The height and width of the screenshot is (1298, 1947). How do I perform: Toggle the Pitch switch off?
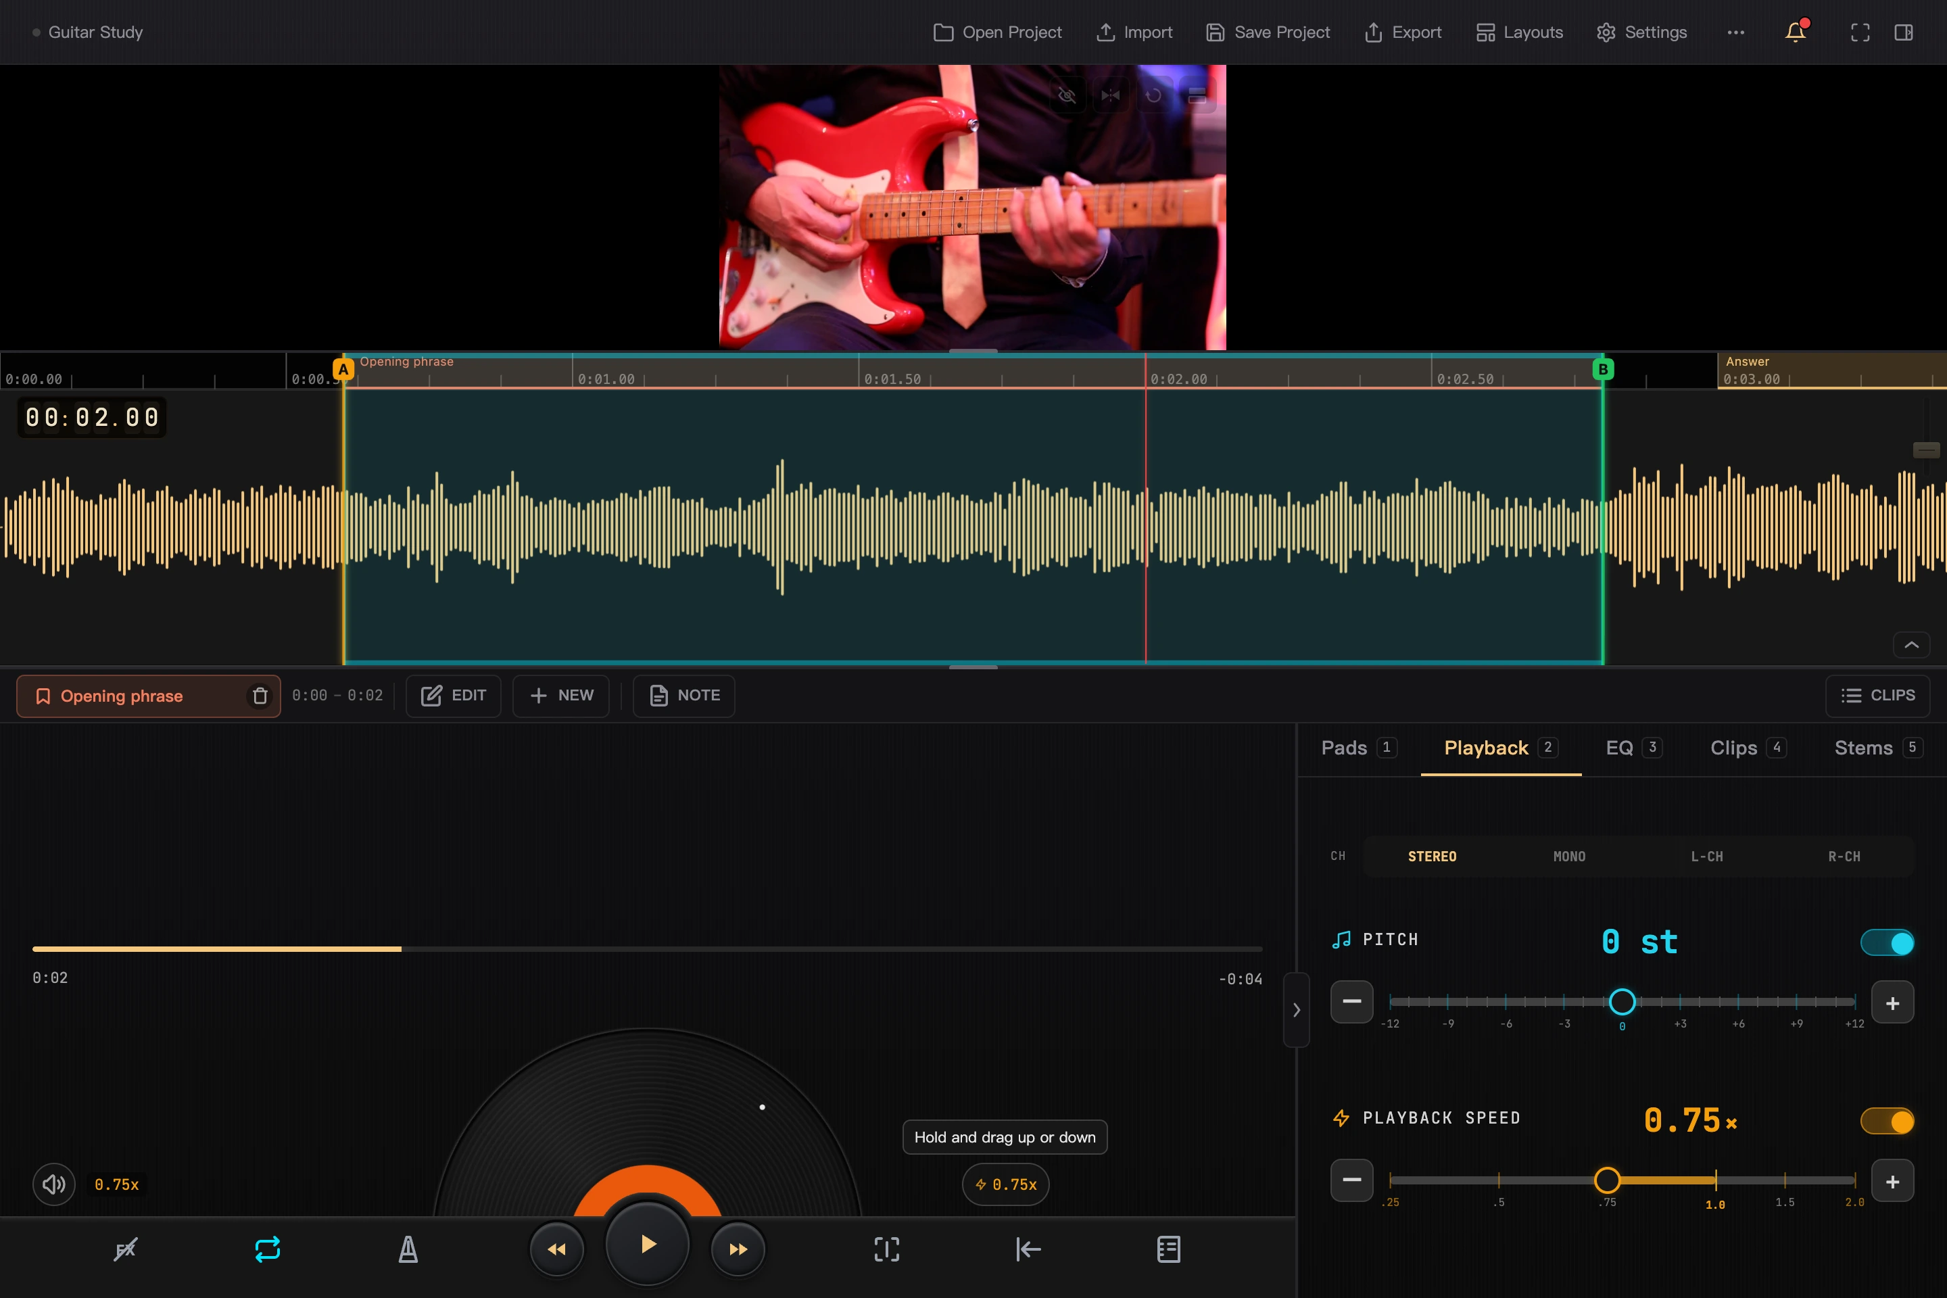point(1888,942)
